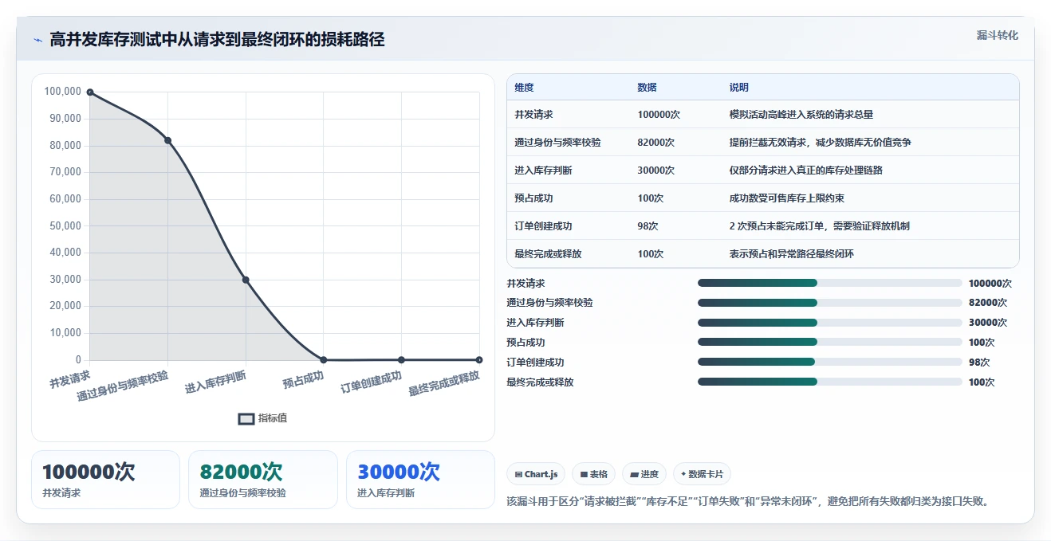Click the 通过身份与频率校验 progress bar
Viewport: 1051px width, 541px height.
[x=830, y=303]
